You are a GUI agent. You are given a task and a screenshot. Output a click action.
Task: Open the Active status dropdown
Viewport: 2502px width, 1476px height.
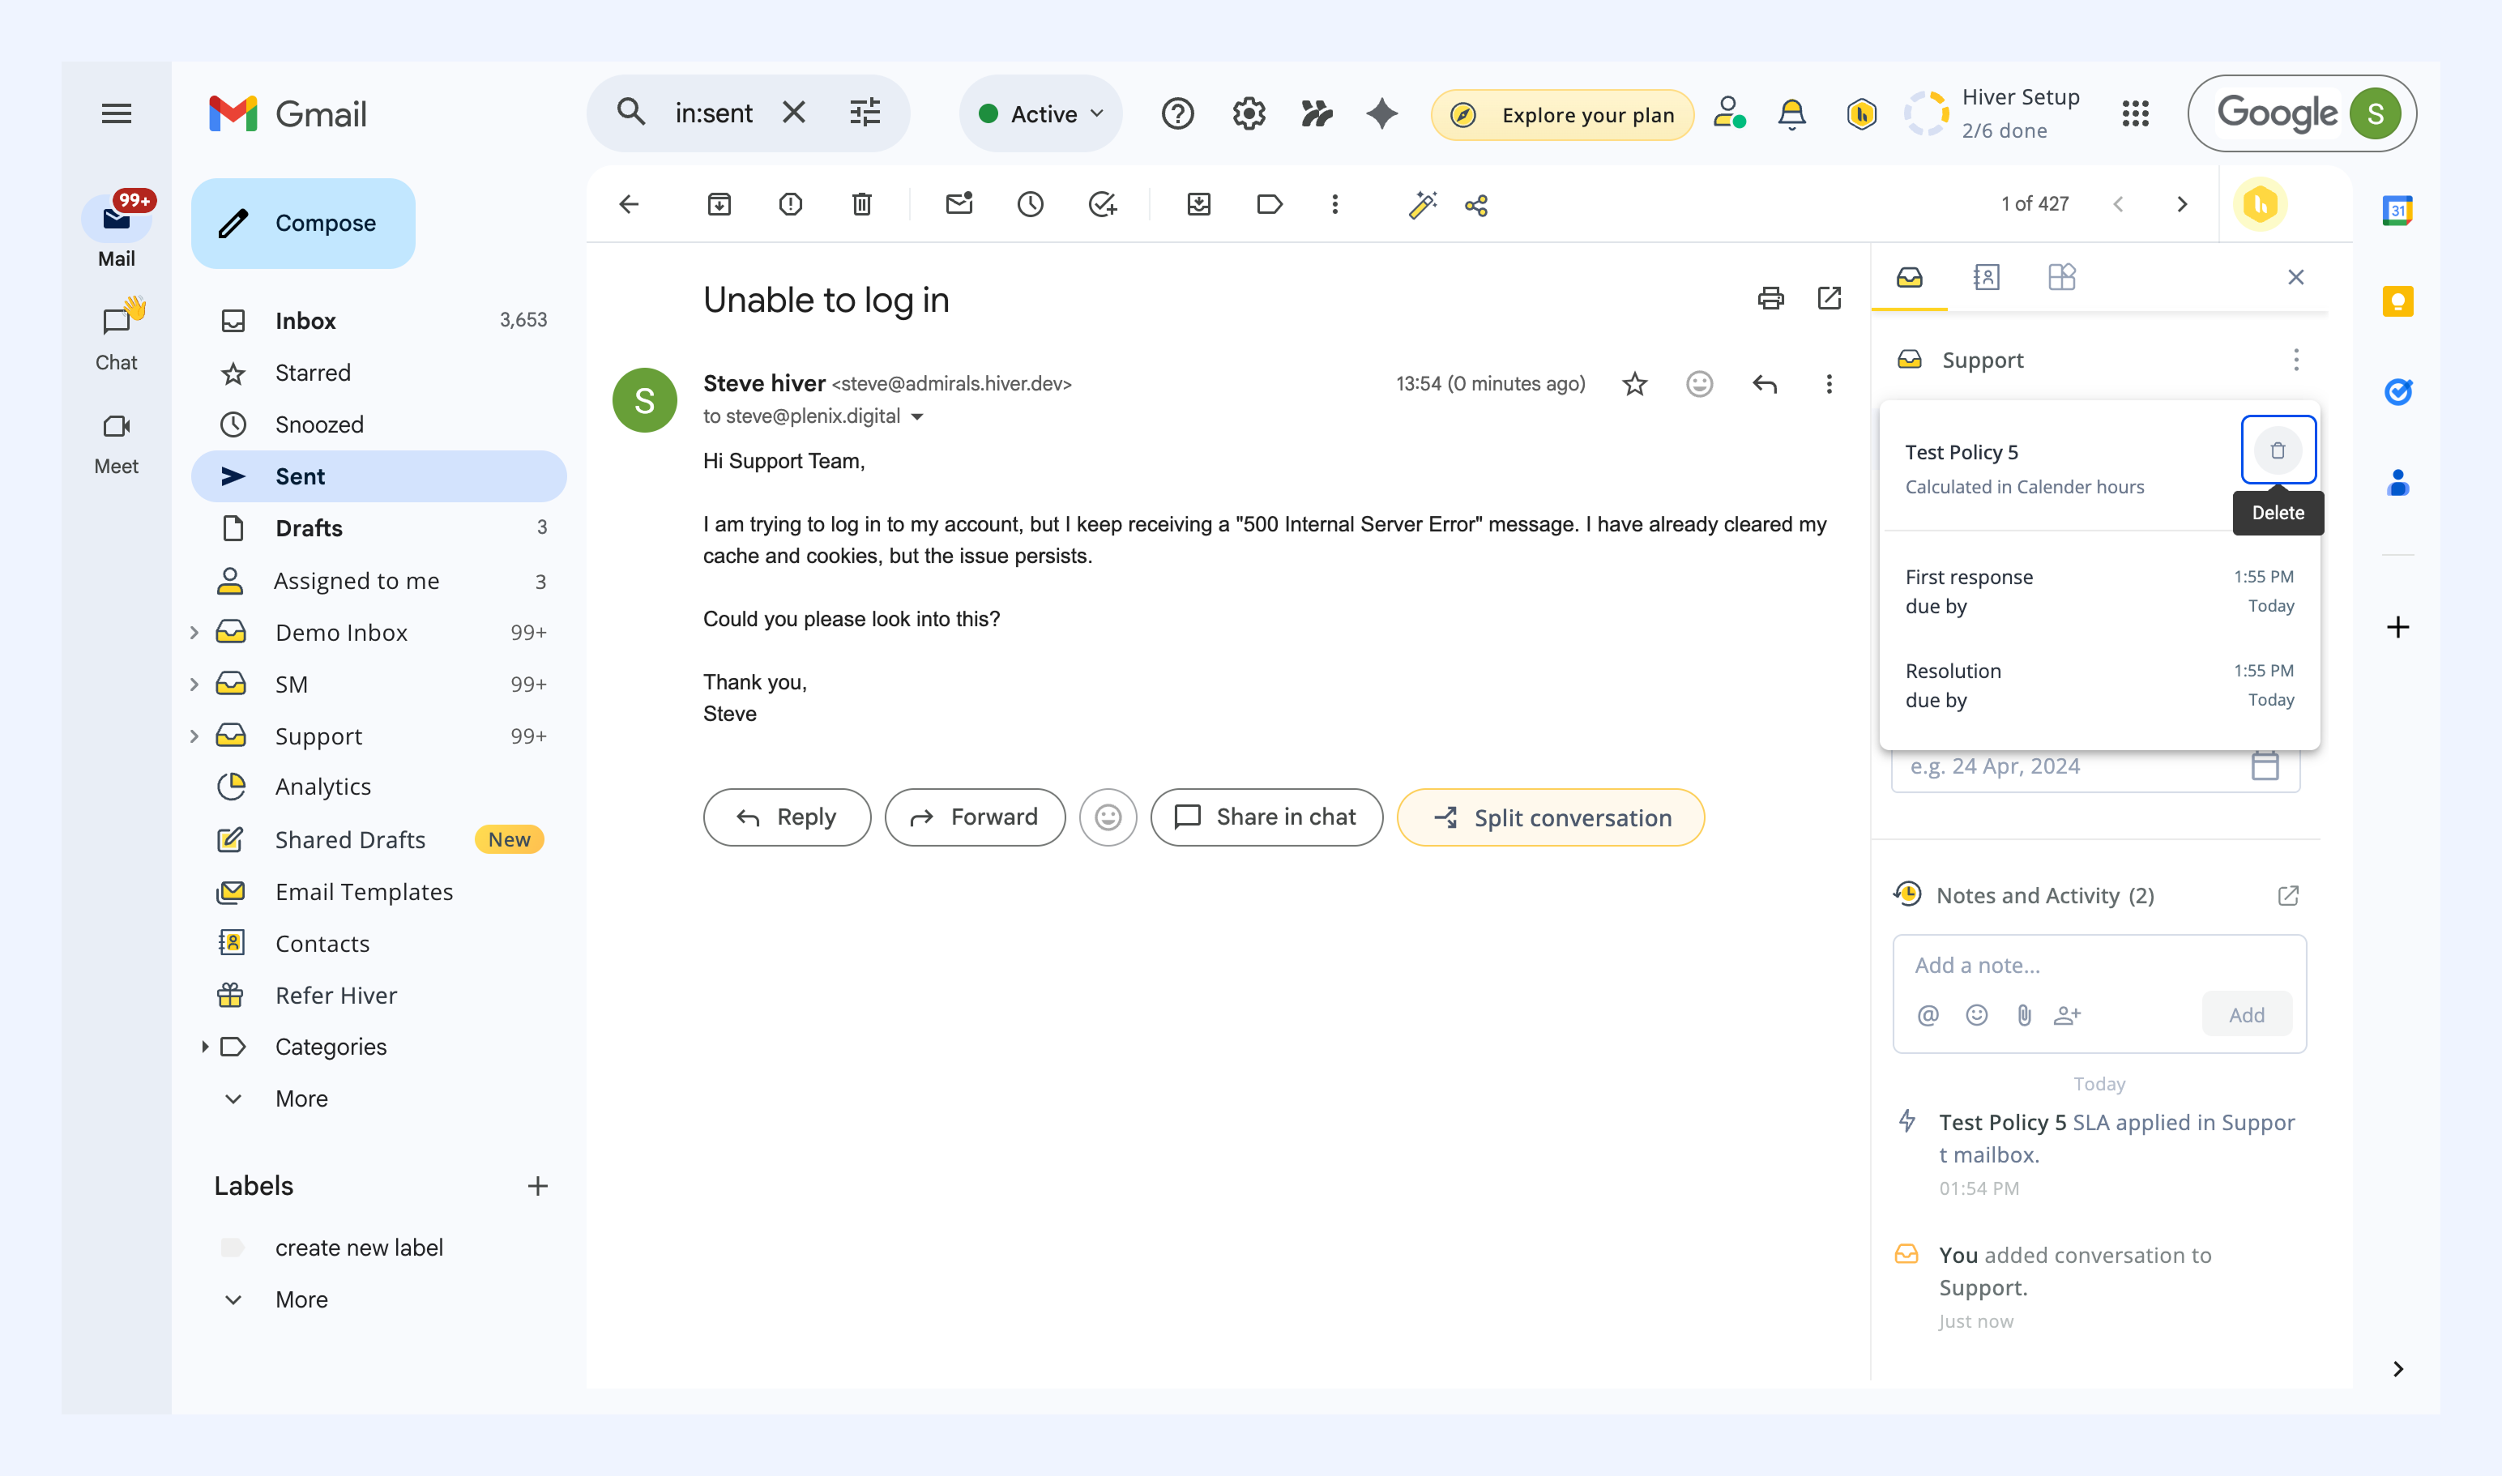tap(1040, 114)
